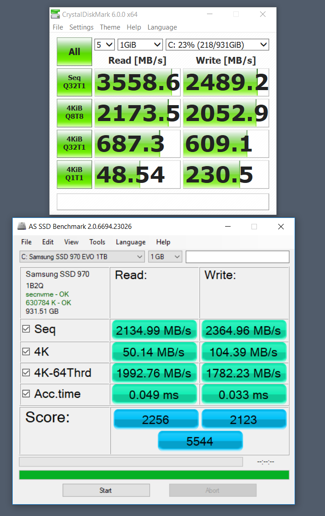Click the AS SSD Benchmark title bar icon

pos(21,226)
